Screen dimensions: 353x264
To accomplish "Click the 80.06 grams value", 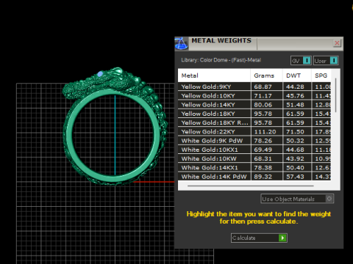I will [x=263, y=105].
